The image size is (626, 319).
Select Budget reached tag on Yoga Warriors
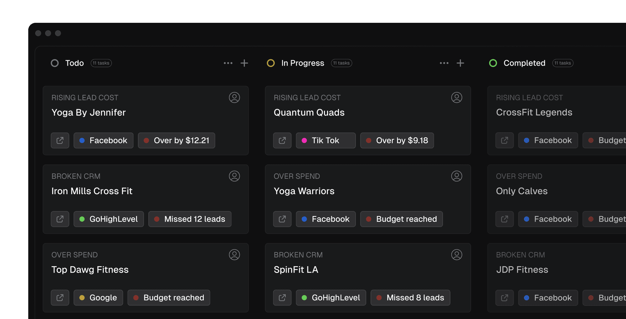point(402,219)
